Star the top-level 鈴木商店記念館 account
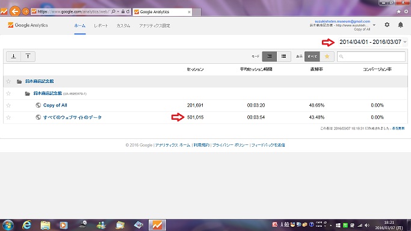 pyautogui.click(x=8, y=81)
